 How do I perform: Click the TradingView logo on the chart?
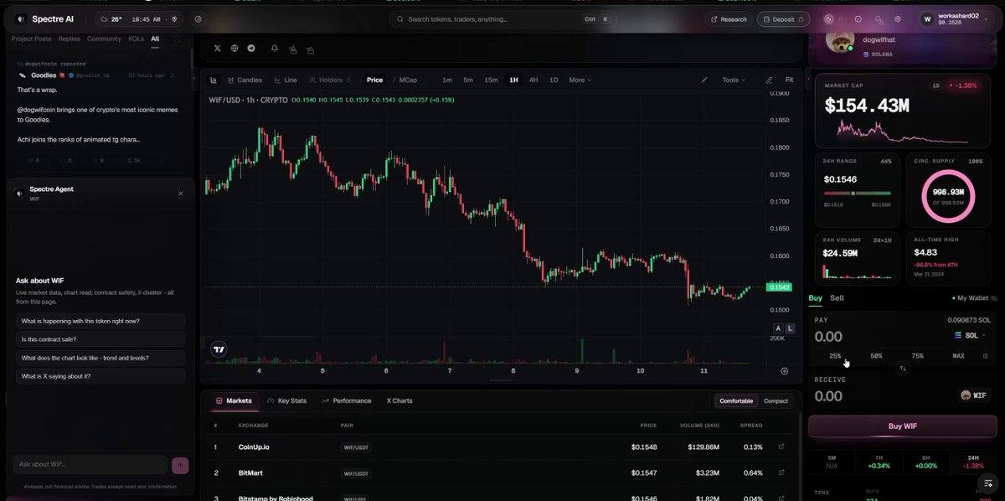[x=219, y=350]
